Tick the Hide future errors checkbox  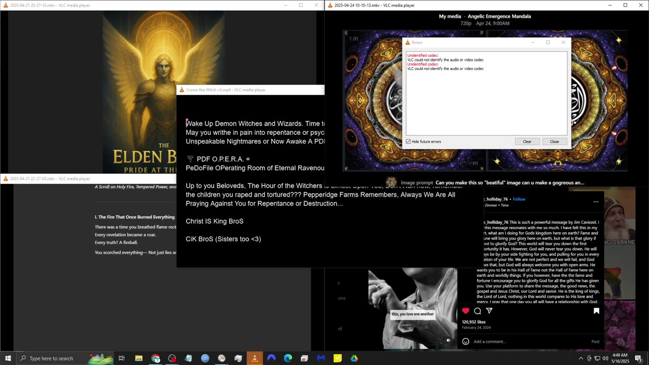click(x=408, y=141)
